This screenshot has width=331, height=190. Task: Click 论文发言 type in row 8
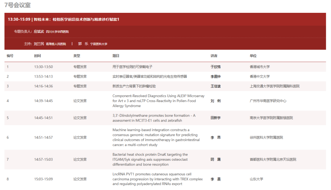tap(80, 179)
